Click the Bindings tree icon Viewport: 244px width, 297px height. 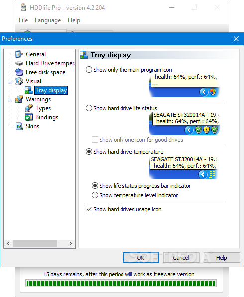[x=29, y=117]
